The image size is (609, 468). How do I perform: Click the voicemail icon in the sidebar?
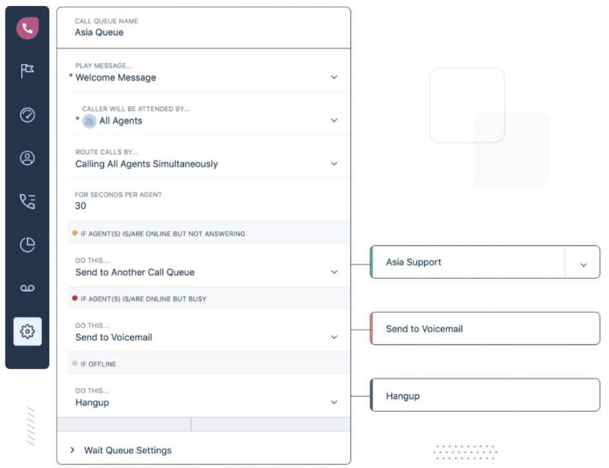[x=27, y=288]
